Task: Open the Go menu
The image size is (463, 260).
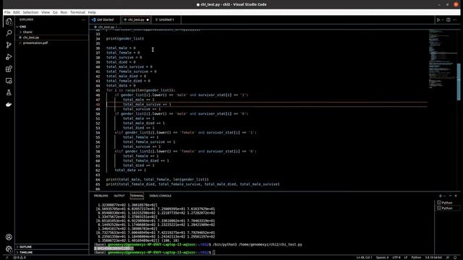Action: (x=55, y=12)
